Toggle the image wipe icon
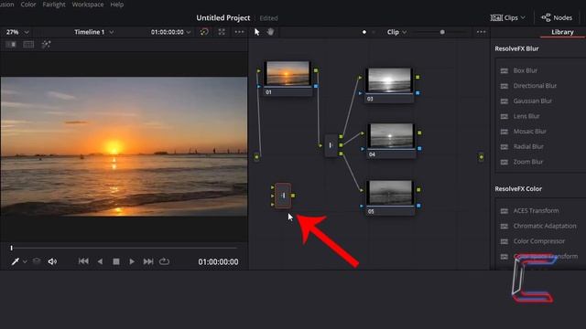Viewport: 586px width, 329px height. click(11, 45)
